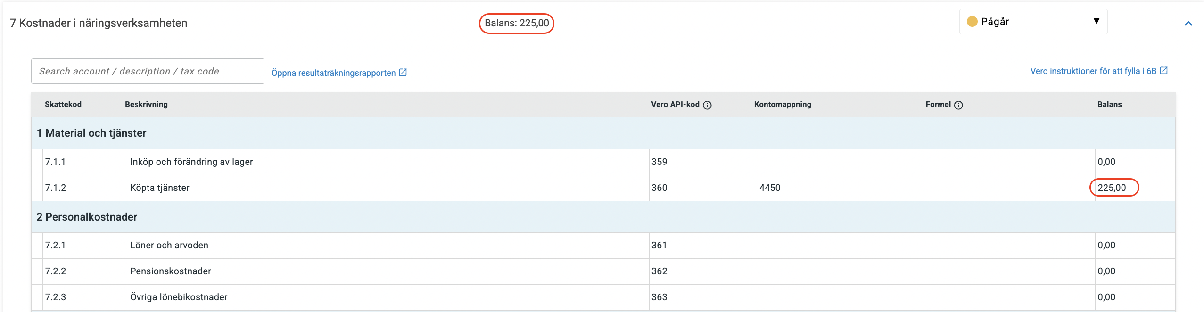Viewport: 1204px width, 312px height.
Task: Focus the search account input field
Action: [148, 71]
